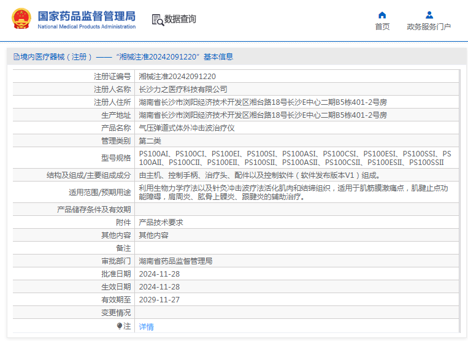The height and width of the screenshot is (341, 468).
Task: Click the 第二类 management category value
Action: coord(150,141)
